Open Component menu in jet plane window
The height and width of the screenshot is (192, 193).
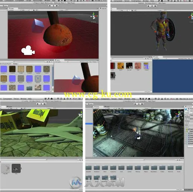pos(8,99)
